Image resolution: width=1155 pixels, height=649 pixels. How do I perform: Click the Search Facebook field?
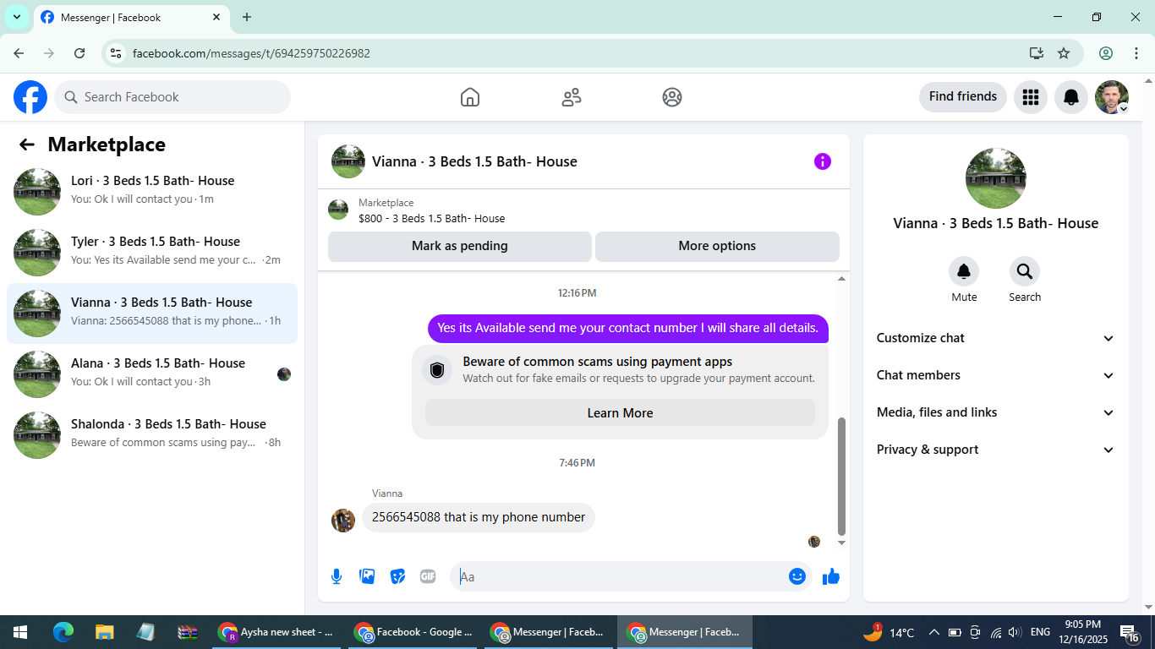172,97
